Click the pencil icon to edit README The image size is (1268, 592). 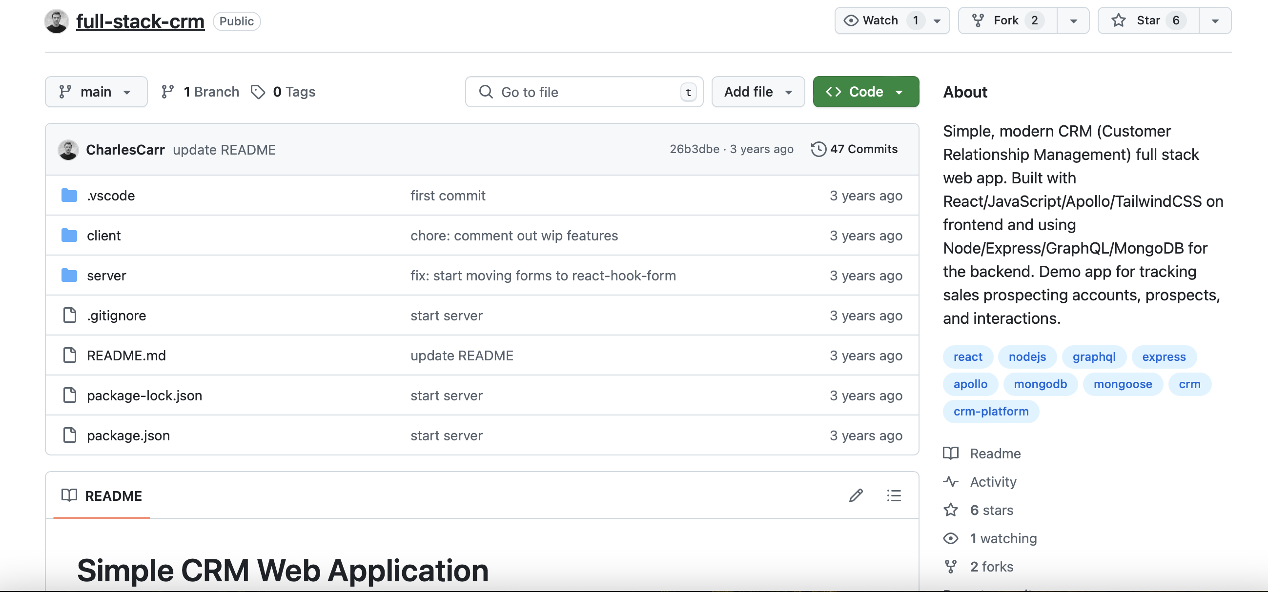tap(856, 495)
